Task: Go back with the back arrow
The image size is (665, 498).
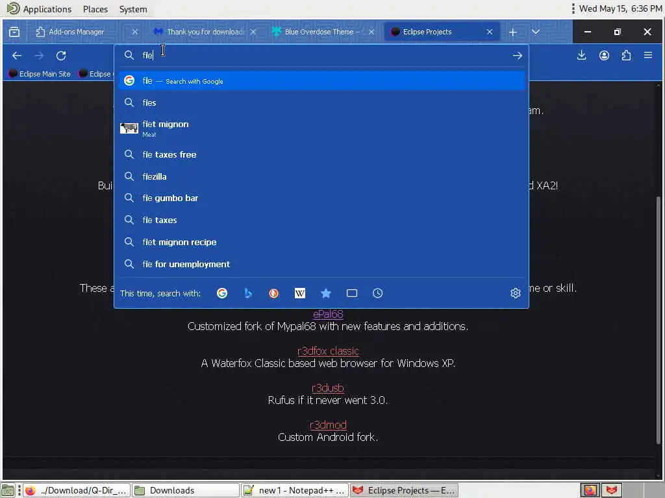Action: point(16,56)
